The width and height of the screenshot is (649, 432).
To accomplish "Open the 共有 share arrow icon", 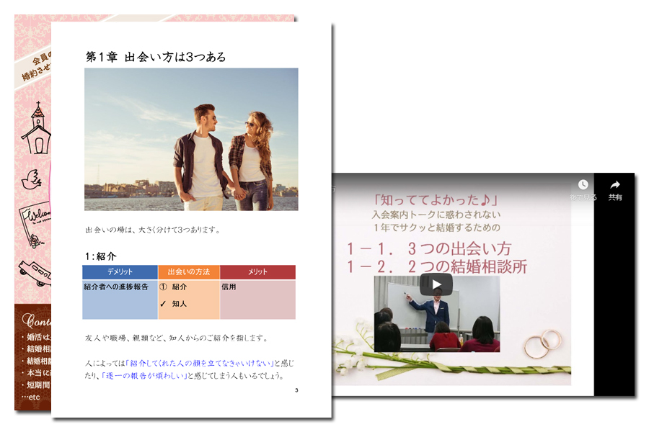I will 615,185.
